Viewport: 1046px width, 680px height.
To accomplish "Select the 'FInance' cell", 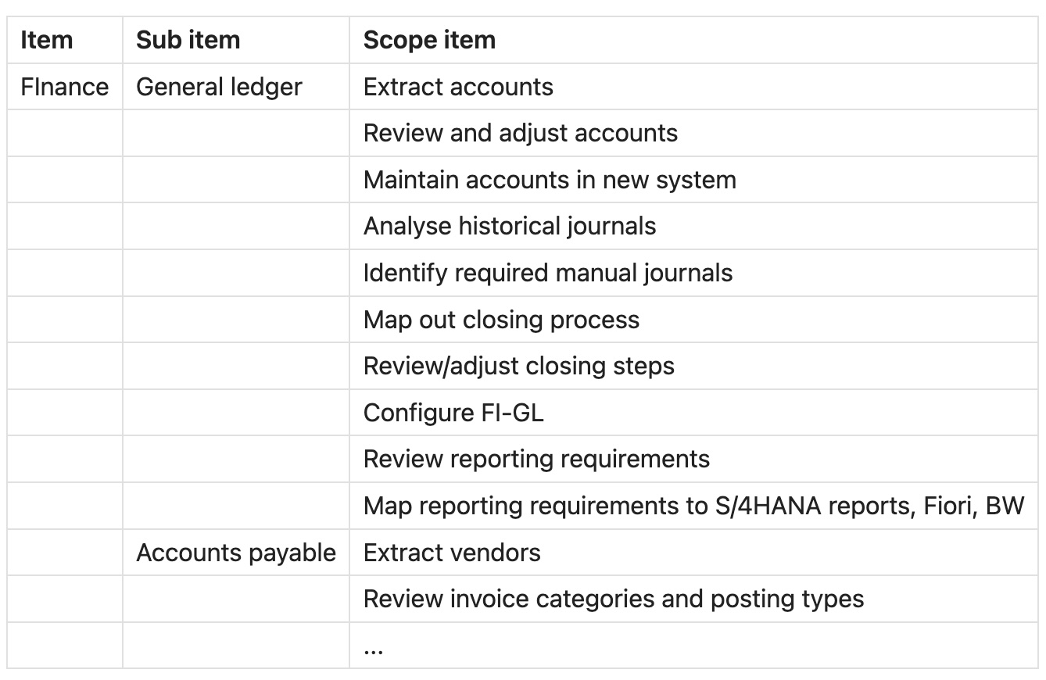I will [x=65, y=87].
